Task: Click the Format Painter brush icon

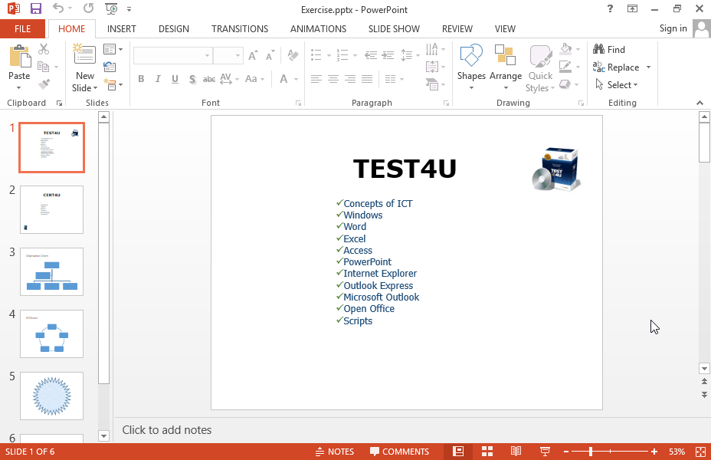Action: pos(44,84)
